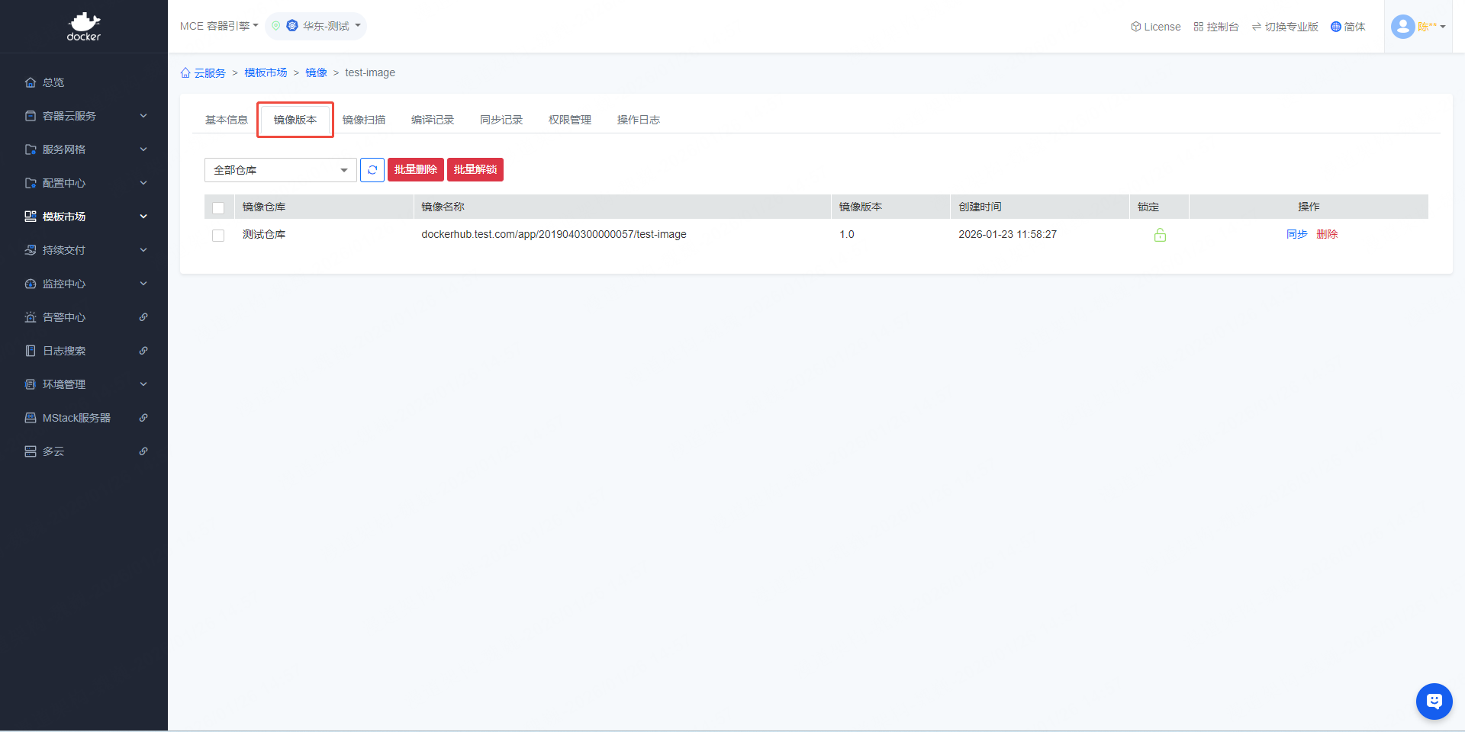1465x732 pixels.
Task: Click the user avatar icon
Action: click(1402, 27)
